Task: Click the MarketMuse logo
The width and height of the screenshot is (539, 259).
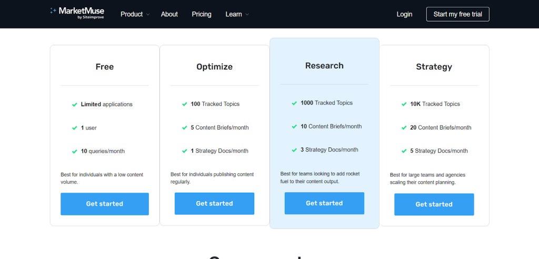Action: click(x=77, y=13)
